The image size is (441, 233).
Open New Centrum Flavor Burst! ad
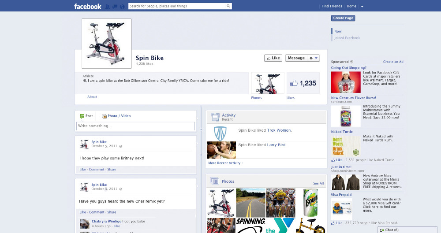pos(354,98)
